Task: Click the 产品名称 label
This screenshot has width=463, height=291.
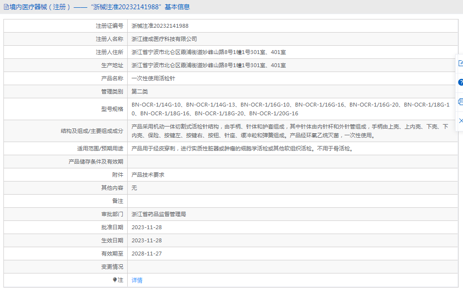Action: pyautogui.click(x=112, y=78)
